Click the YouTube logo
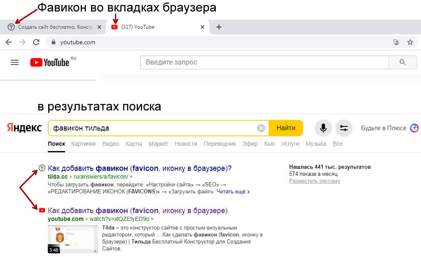This screenshot has height=257, width=421. coord(49,62)
